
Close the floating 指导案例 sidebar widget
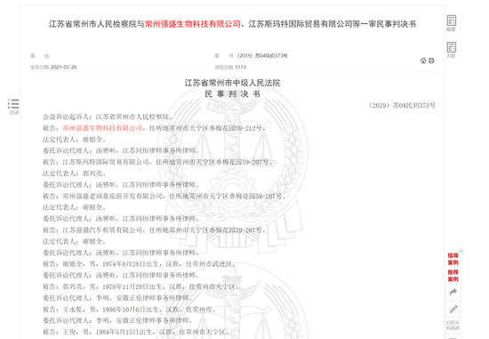[461, 251]
